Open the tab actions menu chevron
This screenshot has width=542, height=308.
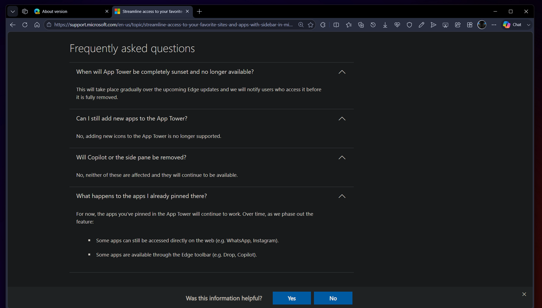point(12,11)
